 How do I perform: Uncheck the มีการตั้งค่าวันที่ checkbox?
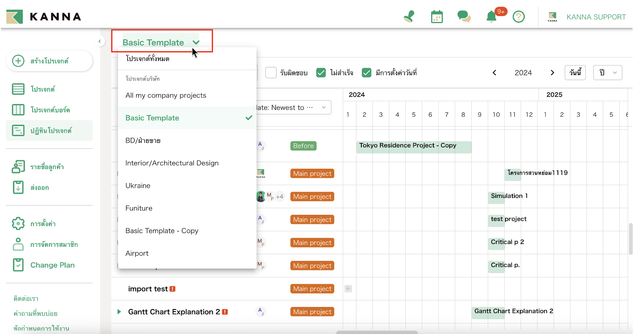tap(366, 73)
